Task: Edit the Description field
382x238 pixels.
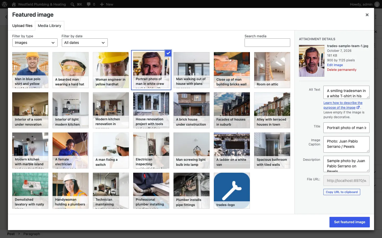Action: [x=346, y=164]
